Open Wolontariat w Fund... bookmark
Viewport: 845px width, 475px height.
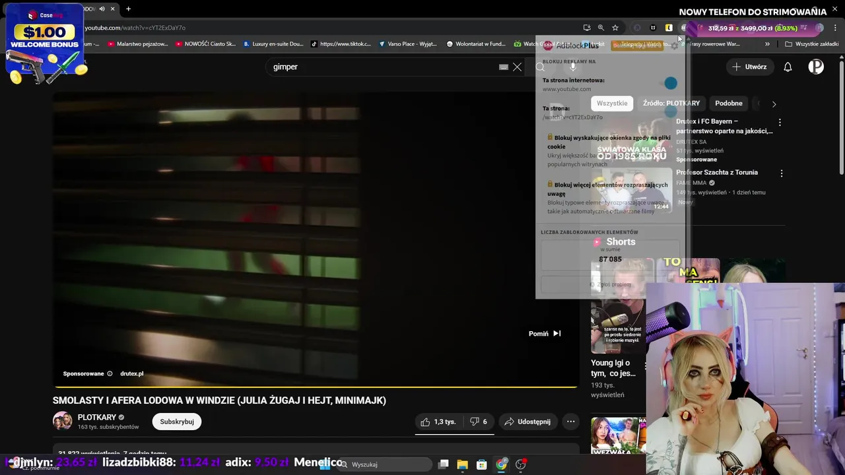476,44
